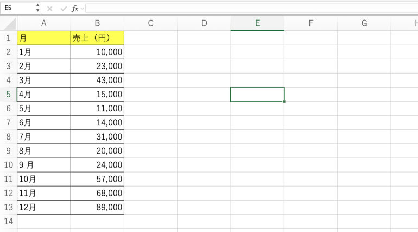The height and width of the screenshot is (232, 418).
Task: Click the sales value 20,000
Action: click(x=97, y=151)
